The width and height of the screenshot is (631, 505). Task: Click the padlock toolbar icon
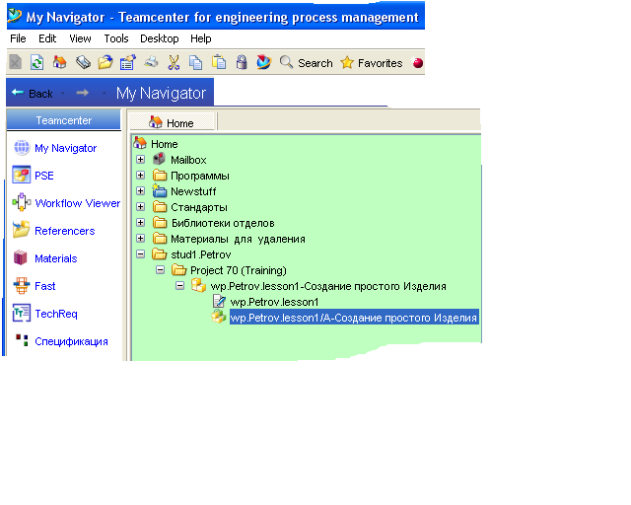click(242, 62)
